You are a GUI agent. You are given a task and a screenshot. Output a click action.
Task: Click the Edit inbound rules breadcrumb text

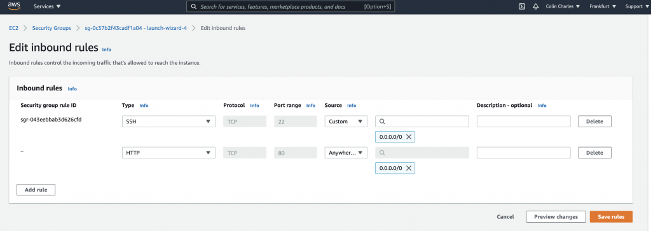pos(223,28)
